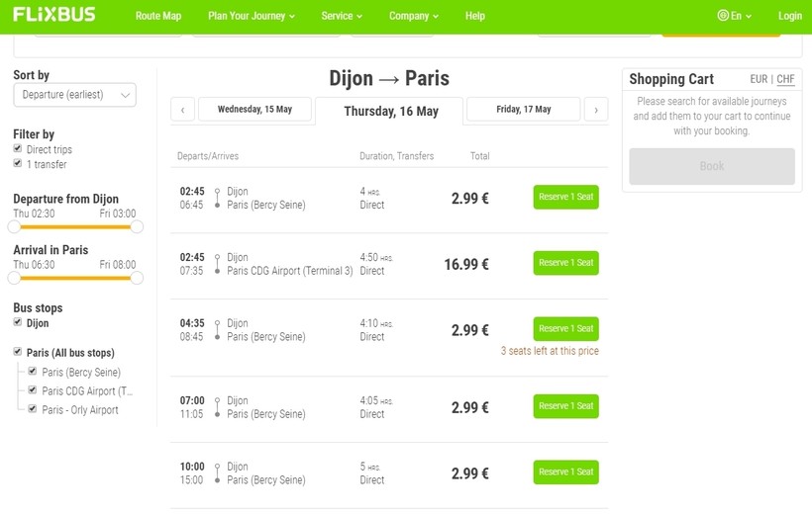Screen dimensions: 812x514
Task: Go to next day arrow
Action: coord(595,110)
